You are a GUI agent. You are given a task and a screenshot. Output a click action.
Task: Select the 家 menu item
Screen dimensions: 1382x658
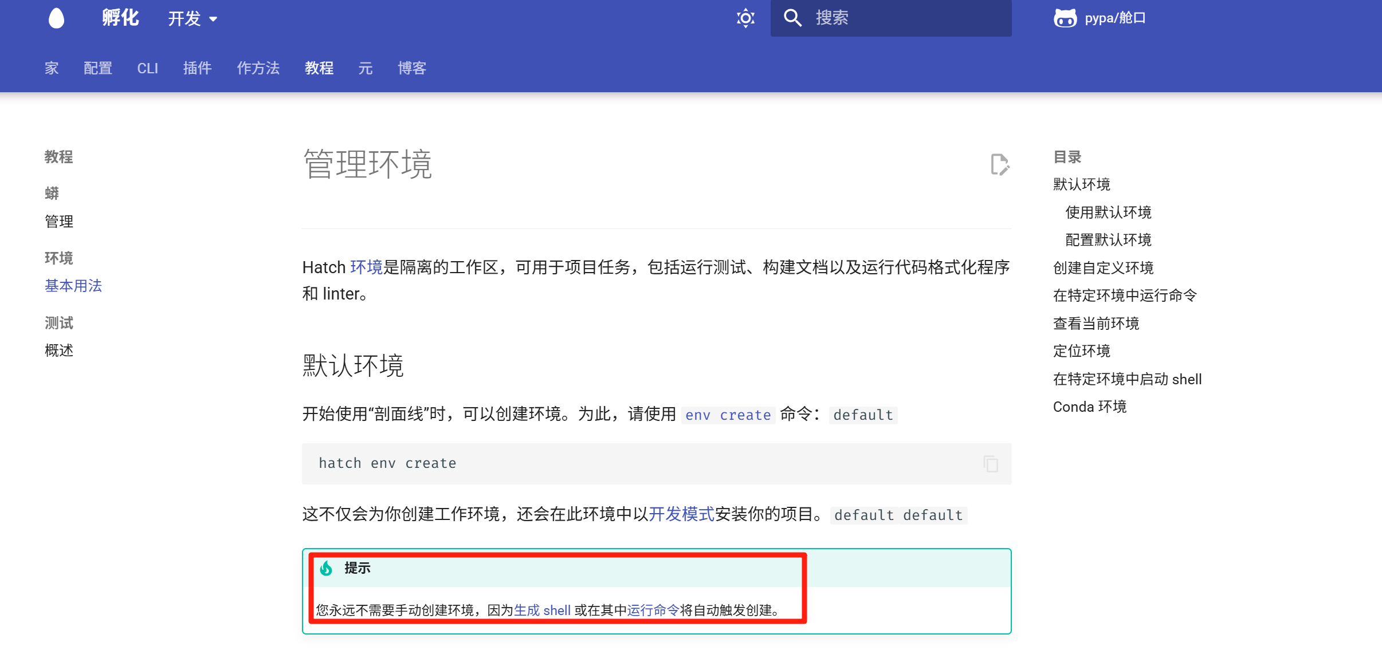(x=50, y=68)
